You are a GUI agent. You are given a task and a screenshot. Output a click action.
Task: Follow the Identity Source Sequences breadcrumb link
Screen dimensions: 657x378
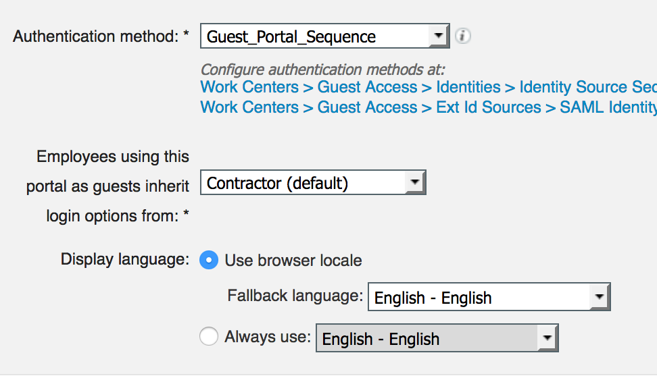429,87
